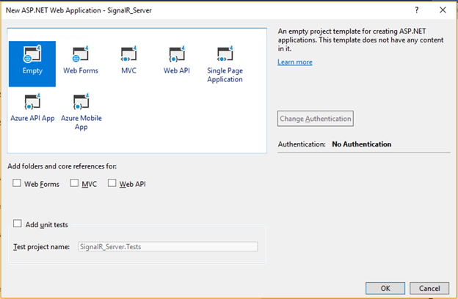Viewport: 458px width, 299px height.
Task: Focus the Test project name field
Action: coord(168,246)
